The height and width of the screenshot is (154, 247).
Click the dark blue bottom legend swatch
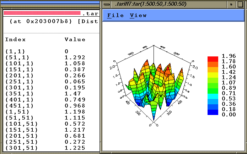click(x=213, y=112)
